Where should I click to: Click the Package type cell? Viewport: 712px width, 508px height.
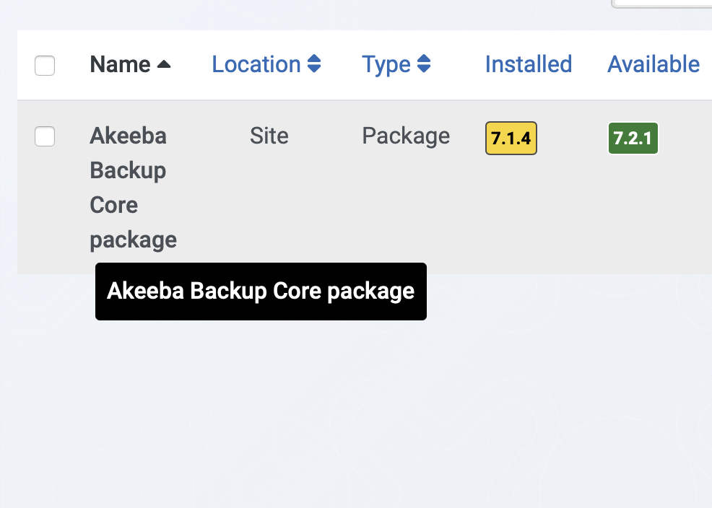[x=406, y=136]
